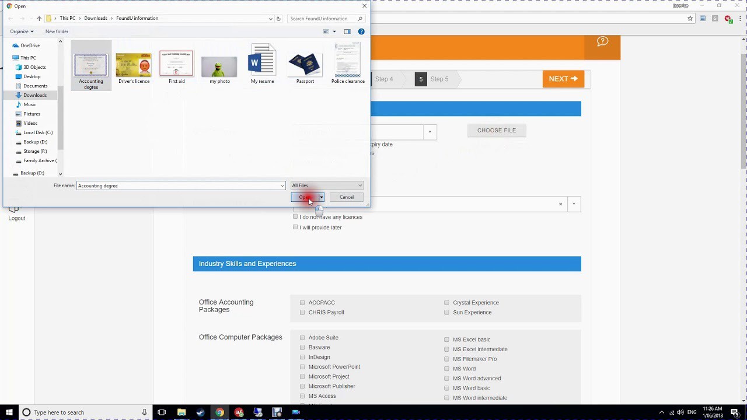Open the Passport file thumbnail

tap(305, 65)
